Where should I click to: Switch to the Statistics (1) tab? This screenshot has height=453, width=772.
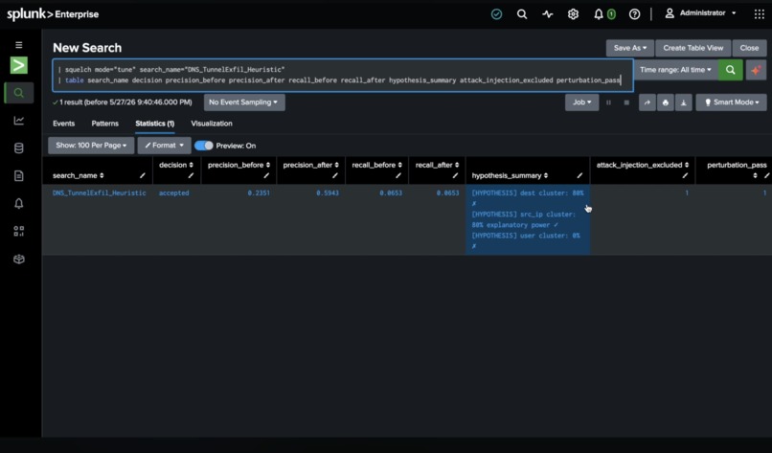[154, 124]
